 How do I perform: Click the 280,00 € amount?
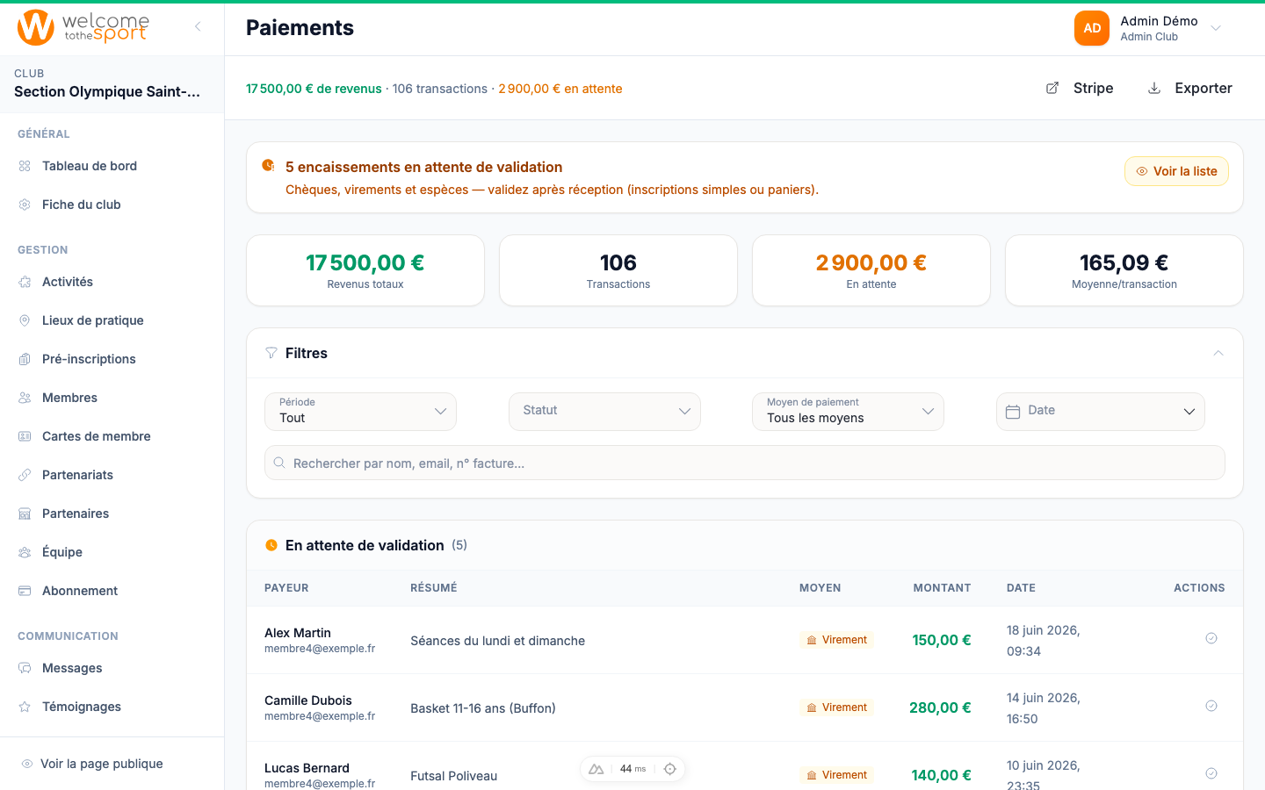(x=940, y=707)
